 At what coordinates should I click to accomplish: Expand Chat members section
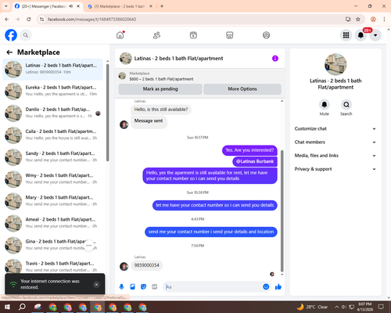335,142
